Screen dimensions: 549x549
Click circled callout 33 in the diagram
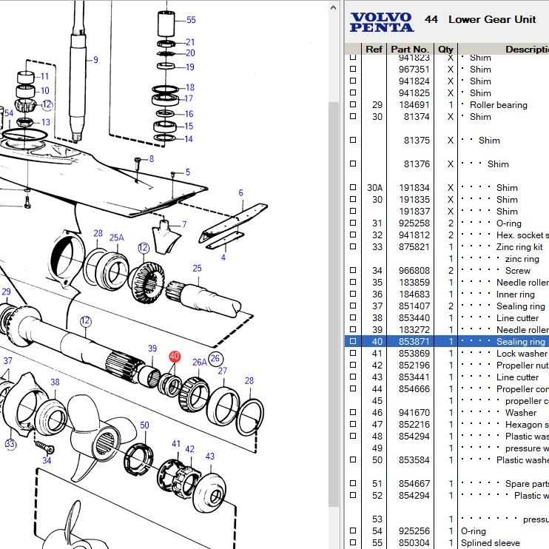(10, 444)
